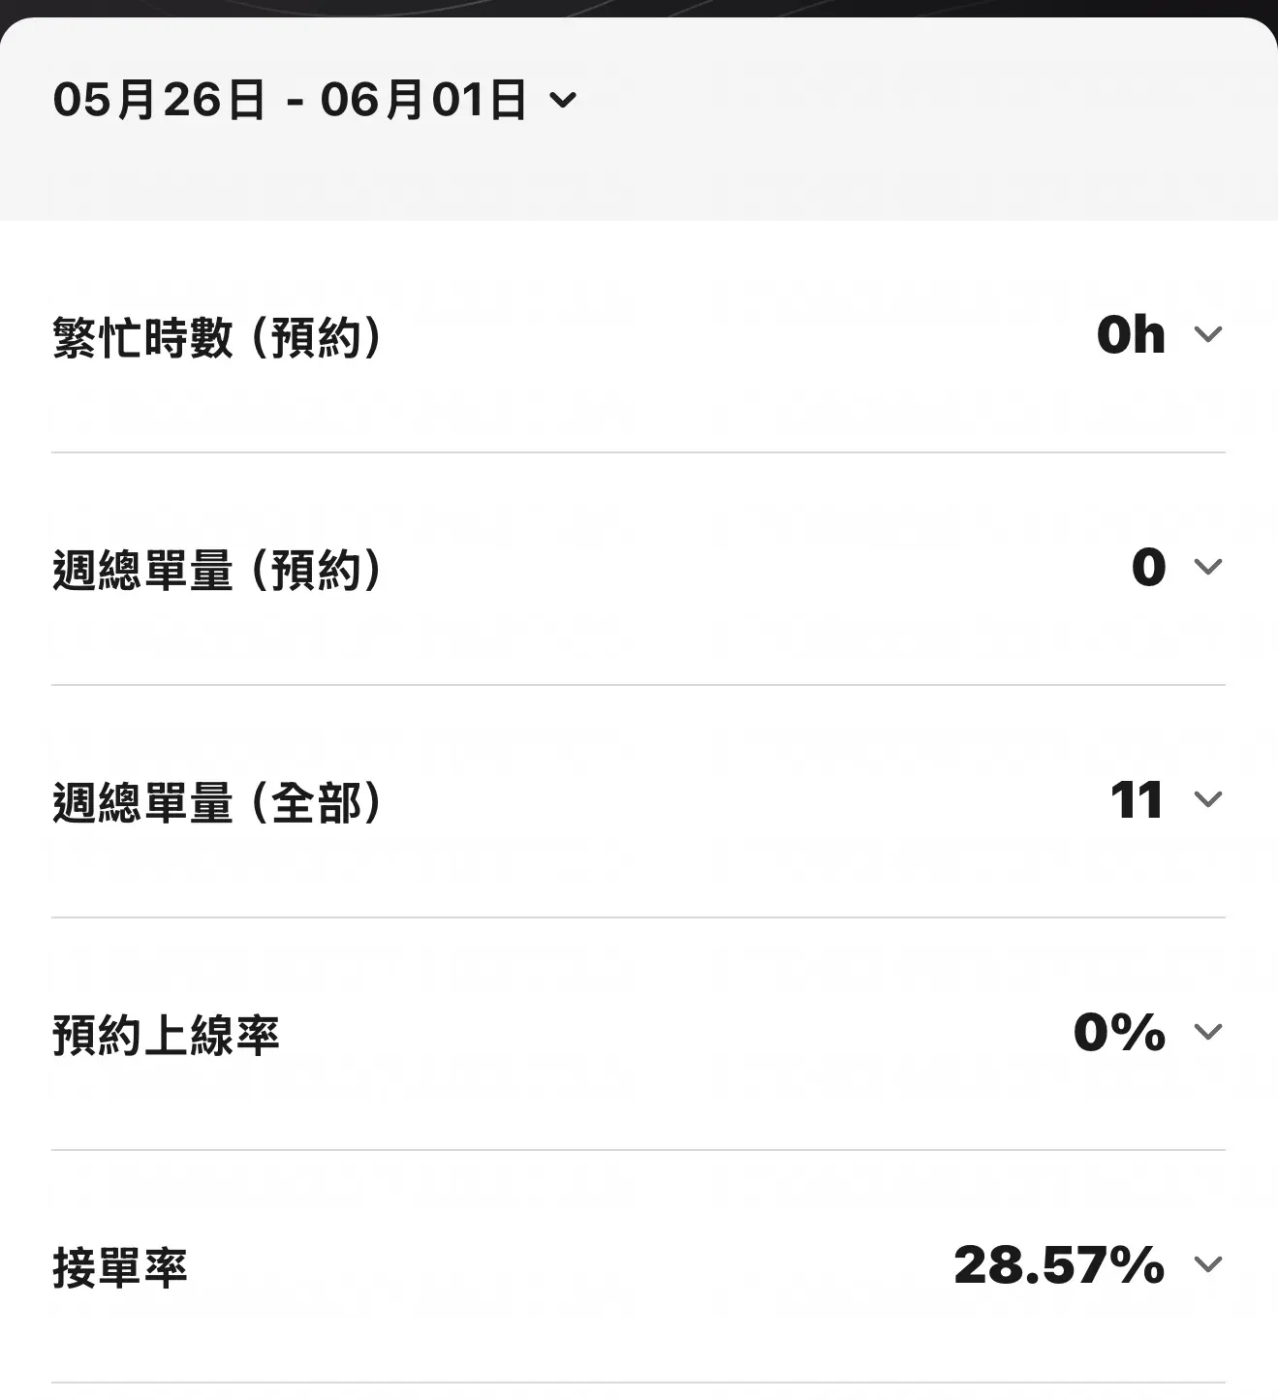Click the 0 weekly reserved orders value
1278x1400 pixels.
(x=1149, y=567)
